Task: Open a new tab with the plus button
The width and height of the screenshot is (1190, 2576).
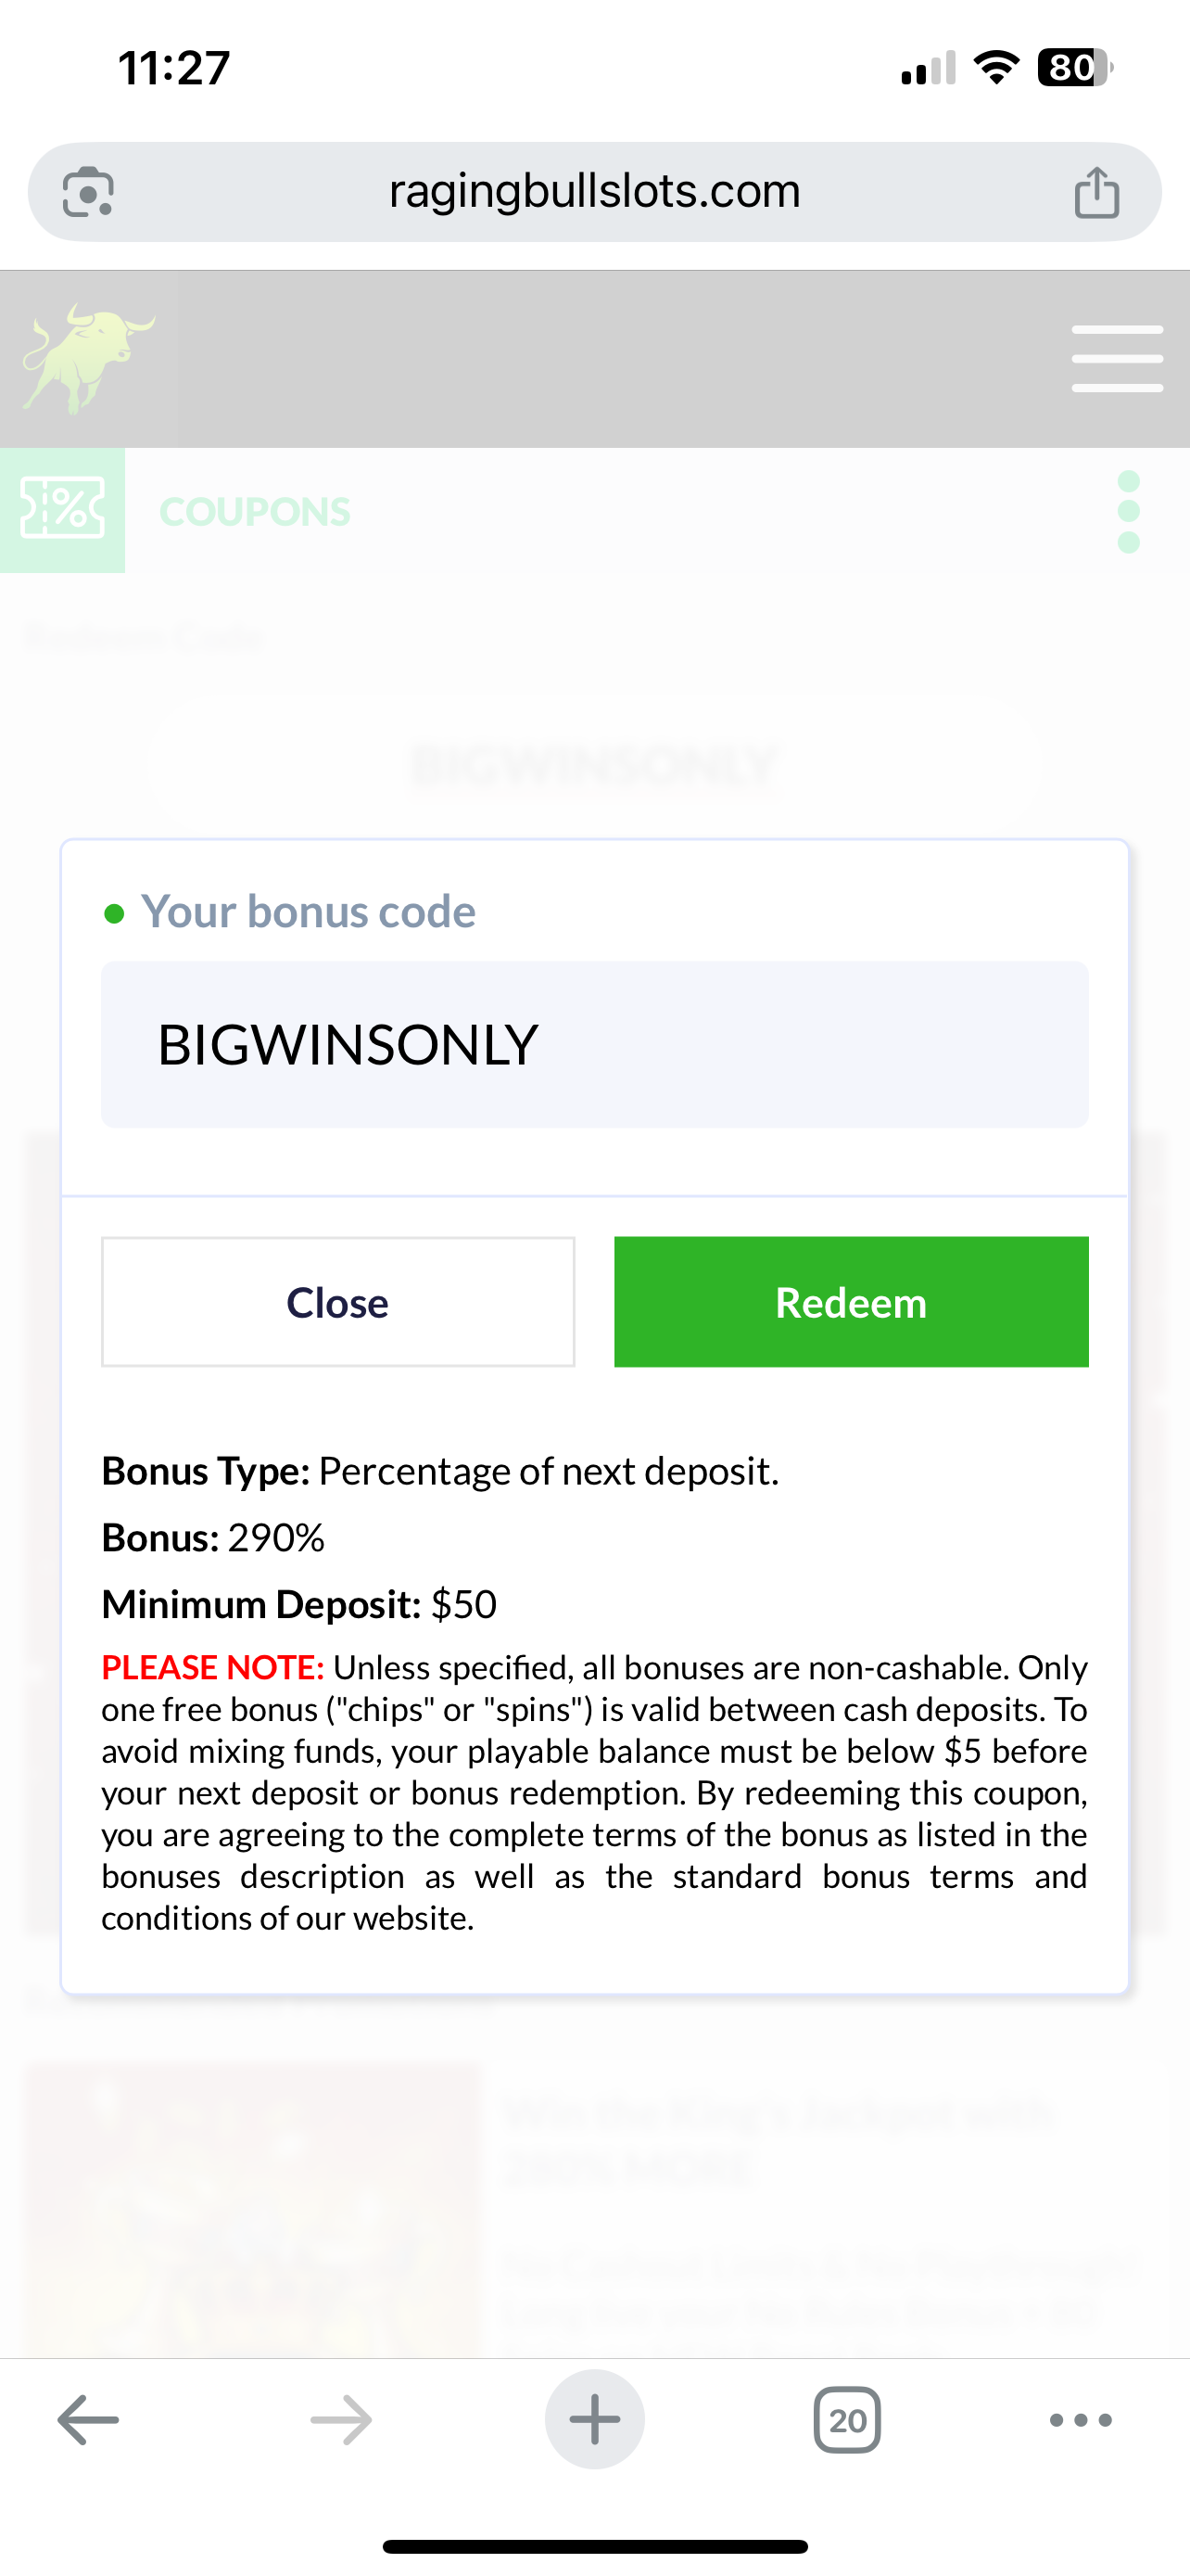Action: point(594,2420)
